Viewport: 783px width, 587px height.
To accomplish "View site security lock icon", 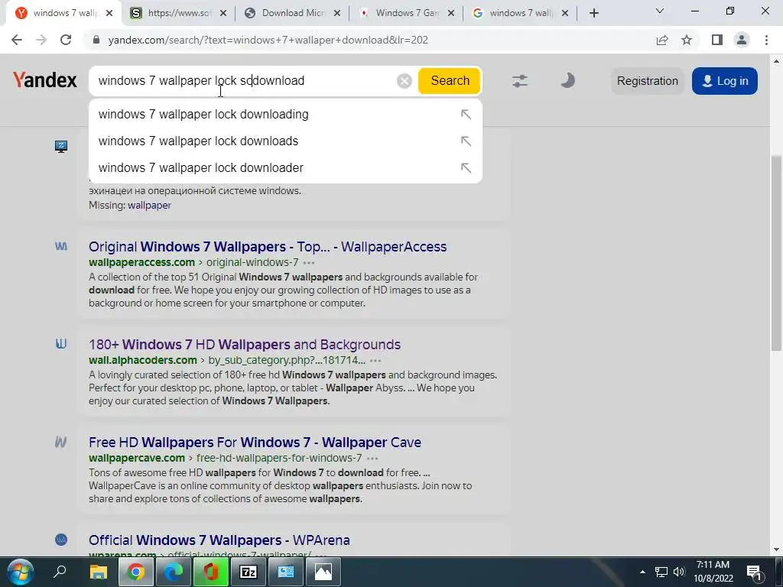I will [96, 40].
